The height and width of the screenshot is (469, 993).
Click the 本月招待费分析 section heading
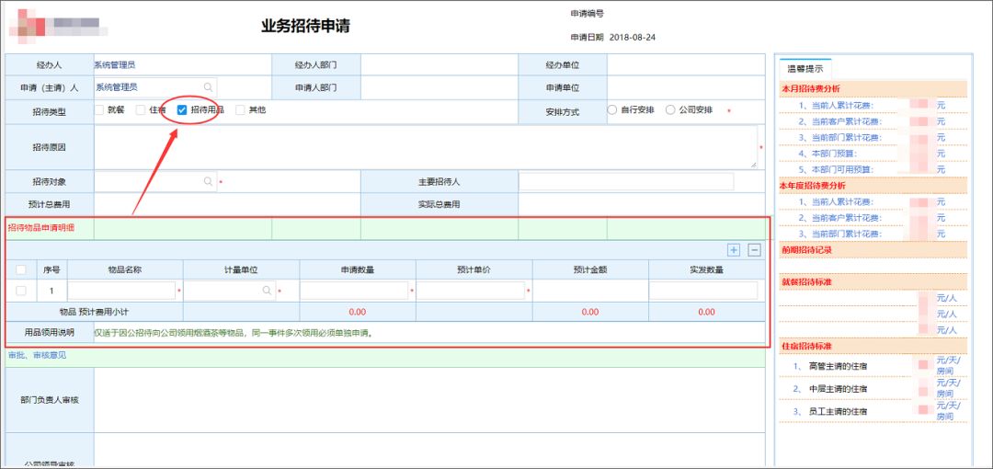[x=813, y=88]
